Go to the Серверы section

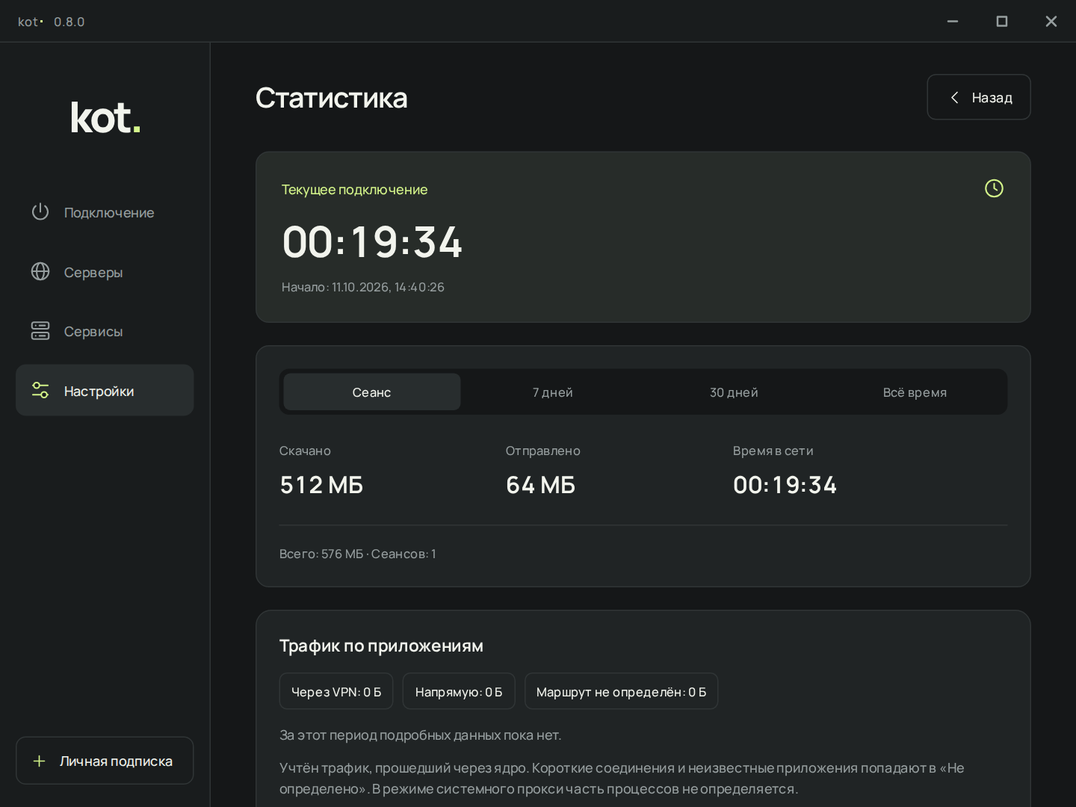pyautogui.click(x=105, y=272)
